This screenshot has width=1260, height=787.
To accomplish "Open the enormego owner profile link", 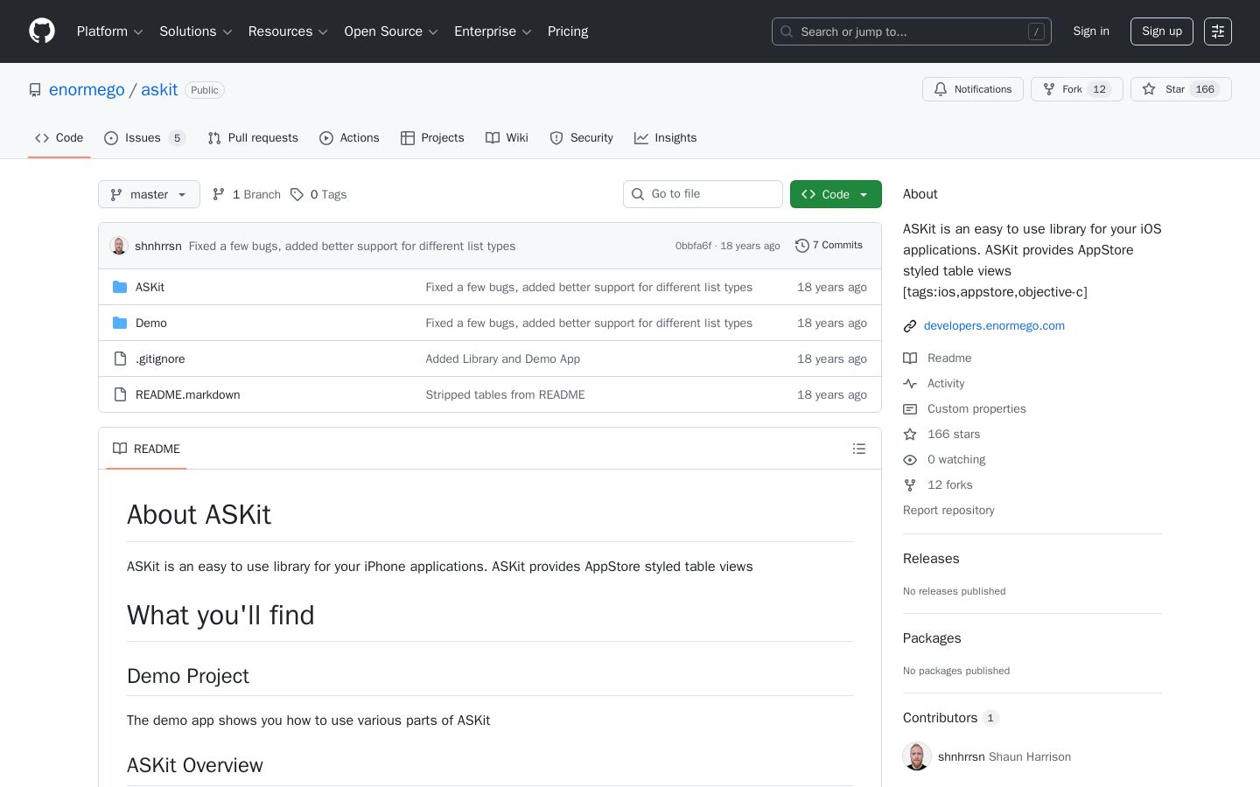I will click(87, 90).
